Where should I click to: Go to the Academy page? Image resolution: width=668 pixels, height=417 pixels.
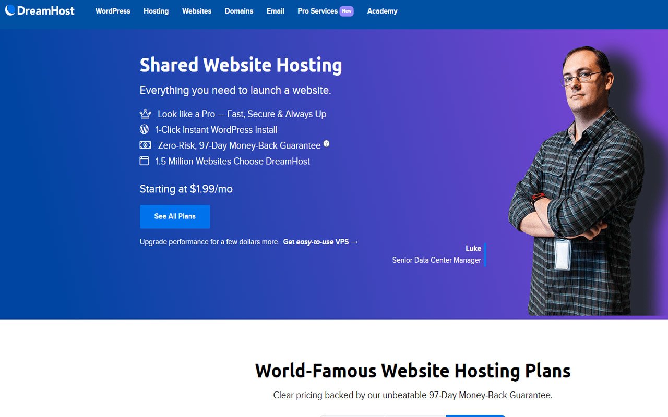tap(382, 11)
